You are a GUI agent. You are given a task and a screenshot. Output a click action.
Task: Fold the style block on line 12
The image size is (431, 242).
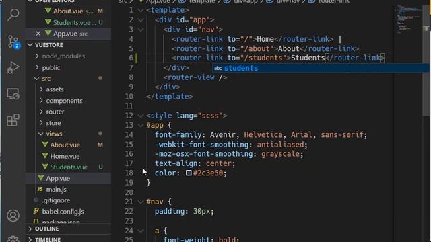(141, 116)
